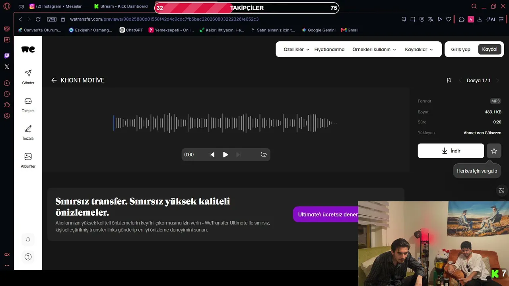The height and width of the screenshot is (286, 509).
Task: Open Twitch in the Opera sidebar
Action: [x=7, y=56]
